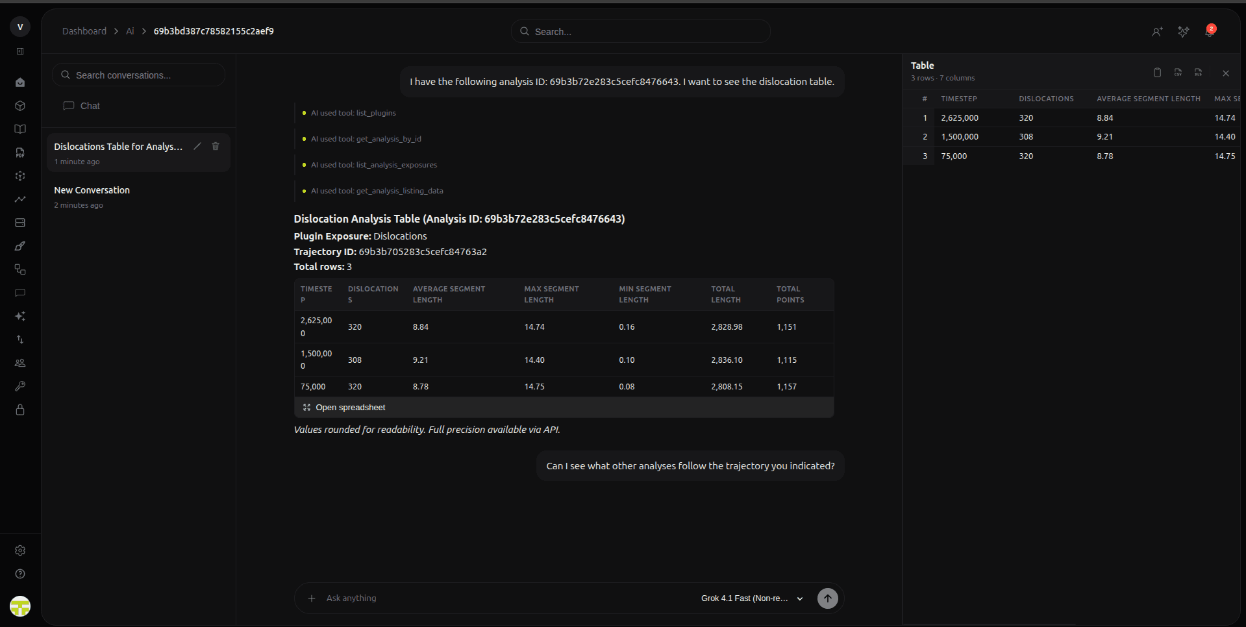Copy table to clipboard
The image size is (1246, 627).
pos(1157,73)
